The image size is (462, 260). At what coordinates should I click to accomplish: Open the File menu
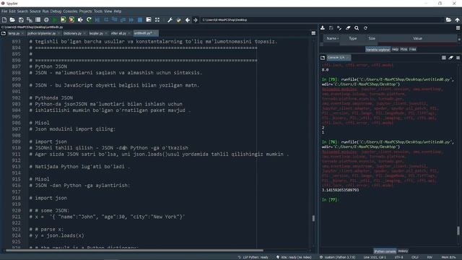4,12
